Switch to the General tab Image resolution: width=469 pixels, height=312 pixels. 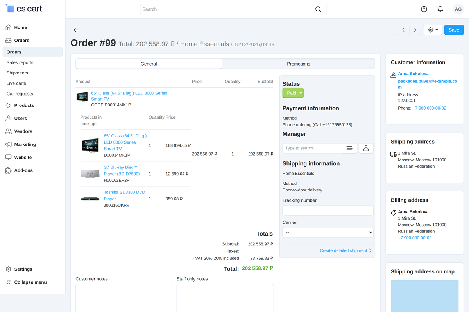tap(149, 64)
